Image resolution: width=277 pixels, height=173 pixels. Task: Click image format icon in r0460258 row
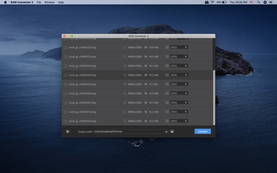[167, 93]
